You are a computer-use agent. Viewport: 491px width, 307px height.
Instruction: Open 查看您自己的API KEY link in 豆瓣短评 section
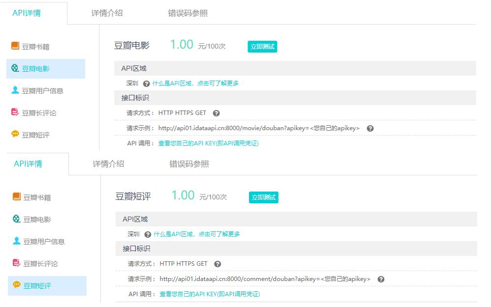click(x=210, y=294)
